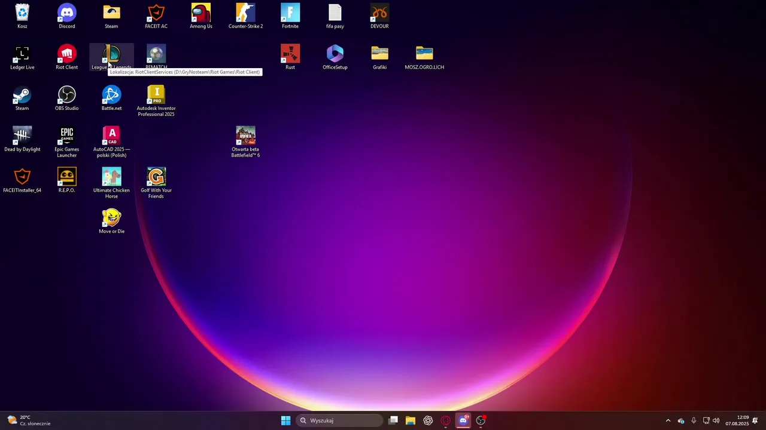Open the weather widget showing 20°C
The height and width of the screenshot is (430, 766).
(x=29, y=420)
